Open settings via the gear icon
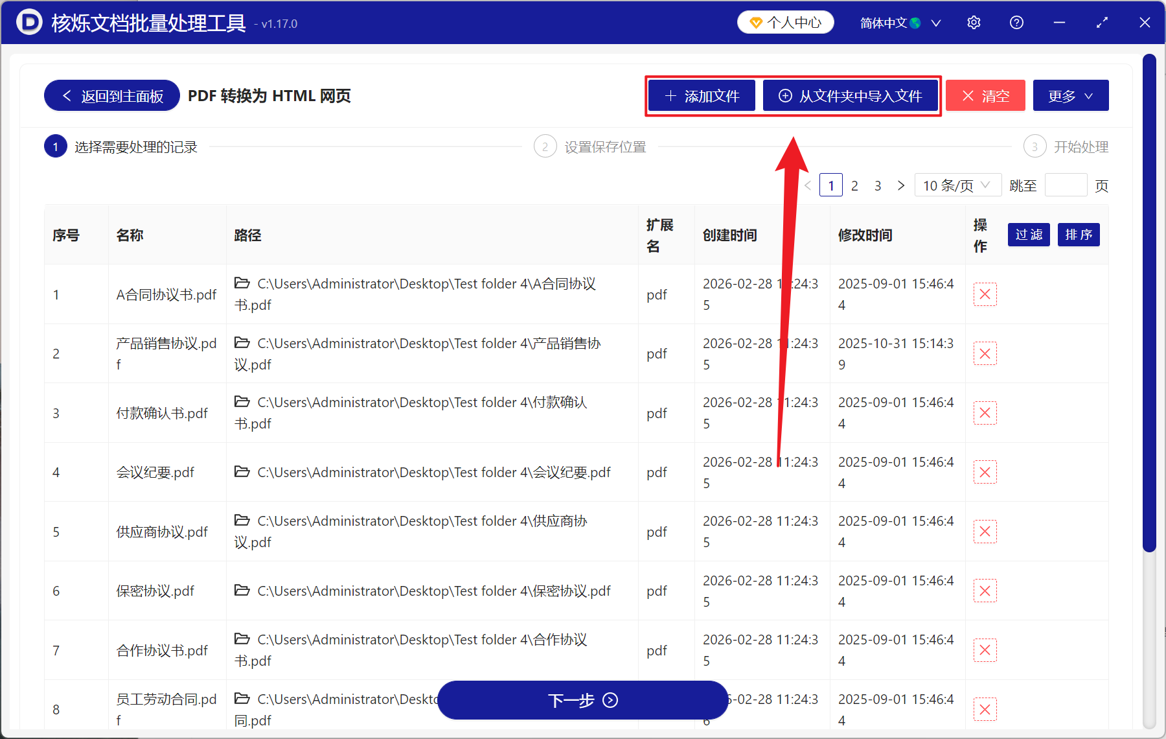Screen dimensions: 1166x739 pos(974,22)
